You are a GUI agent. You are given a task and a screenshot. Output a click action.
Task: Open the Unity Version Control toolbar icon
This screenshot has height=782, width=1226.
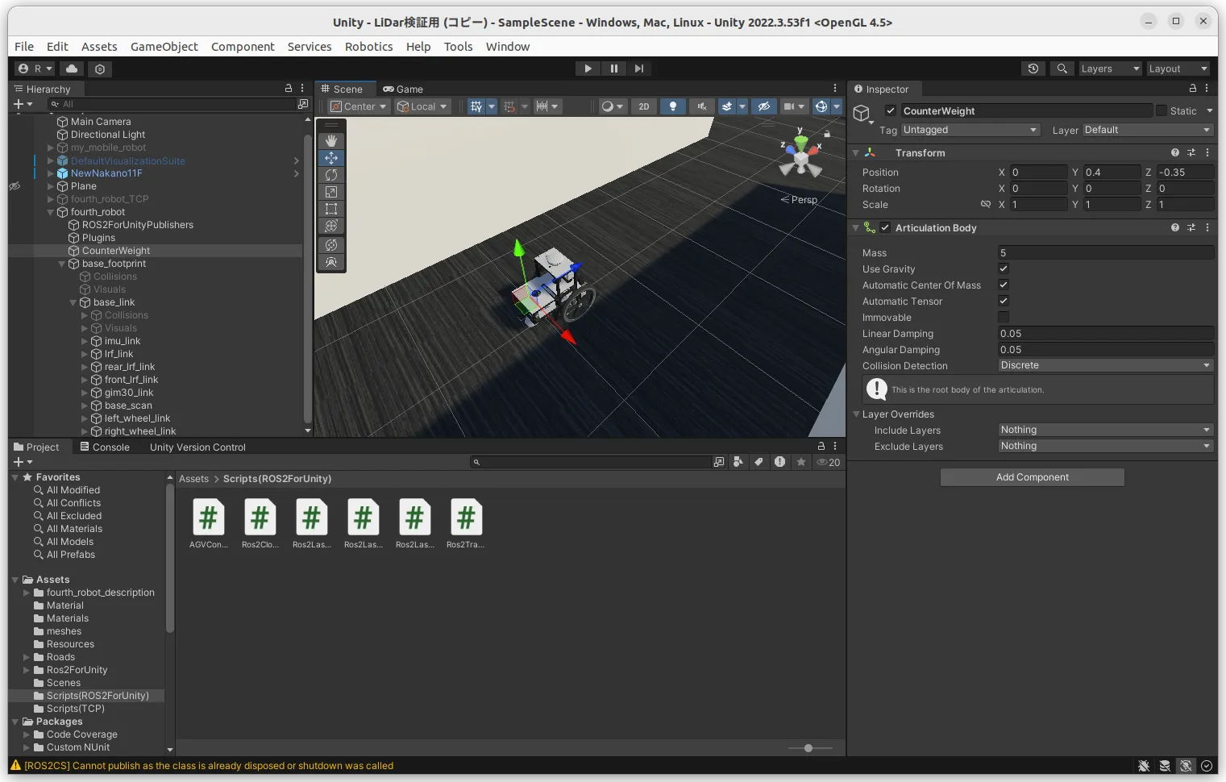[x=100, y=69]
